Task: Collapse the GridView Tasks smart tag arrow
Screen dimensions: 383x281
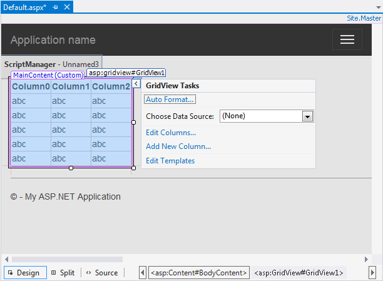Action: (x=136, y=83)
